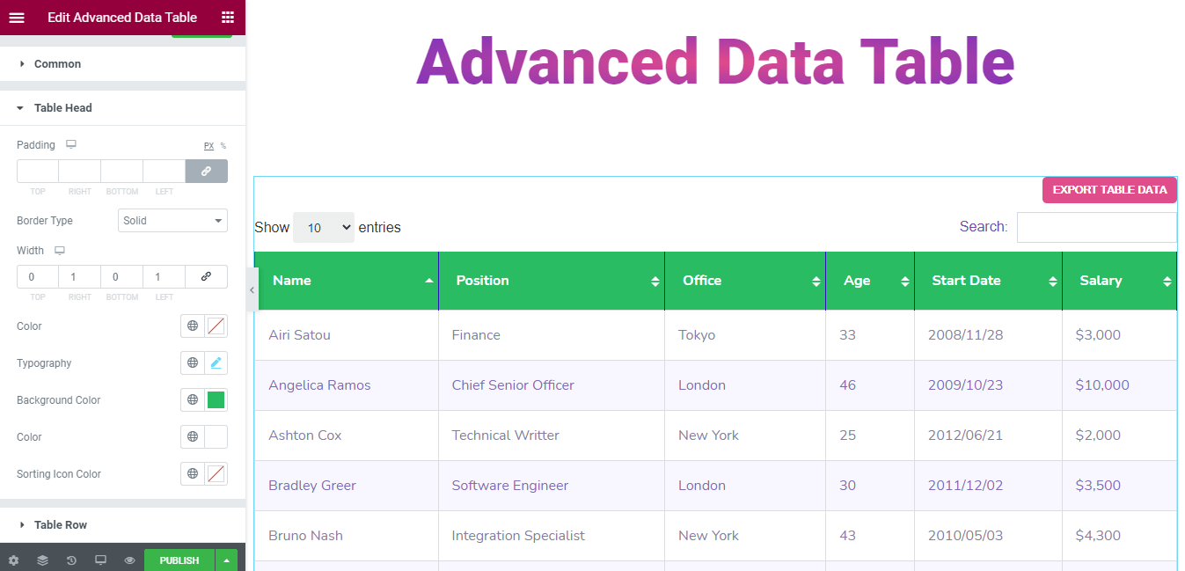Open save options arrow beside Publish
The width and height of the screenshot is (1185, 571).
click(x=227, y=560)
